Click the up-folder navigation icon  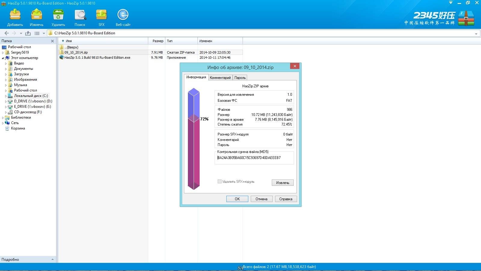(x=28, y=33)
